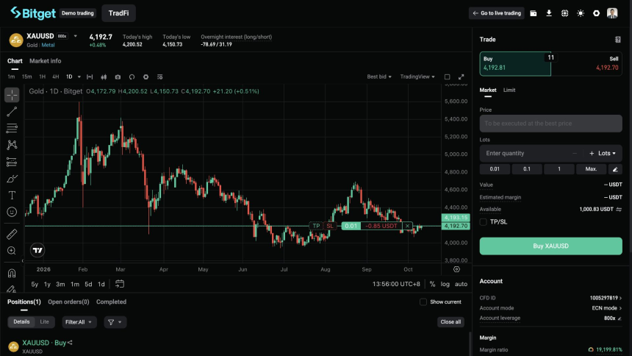Expand the Filter:All dropdown
The width and height of the screenshot is (632, 356).
coord(79,322)
